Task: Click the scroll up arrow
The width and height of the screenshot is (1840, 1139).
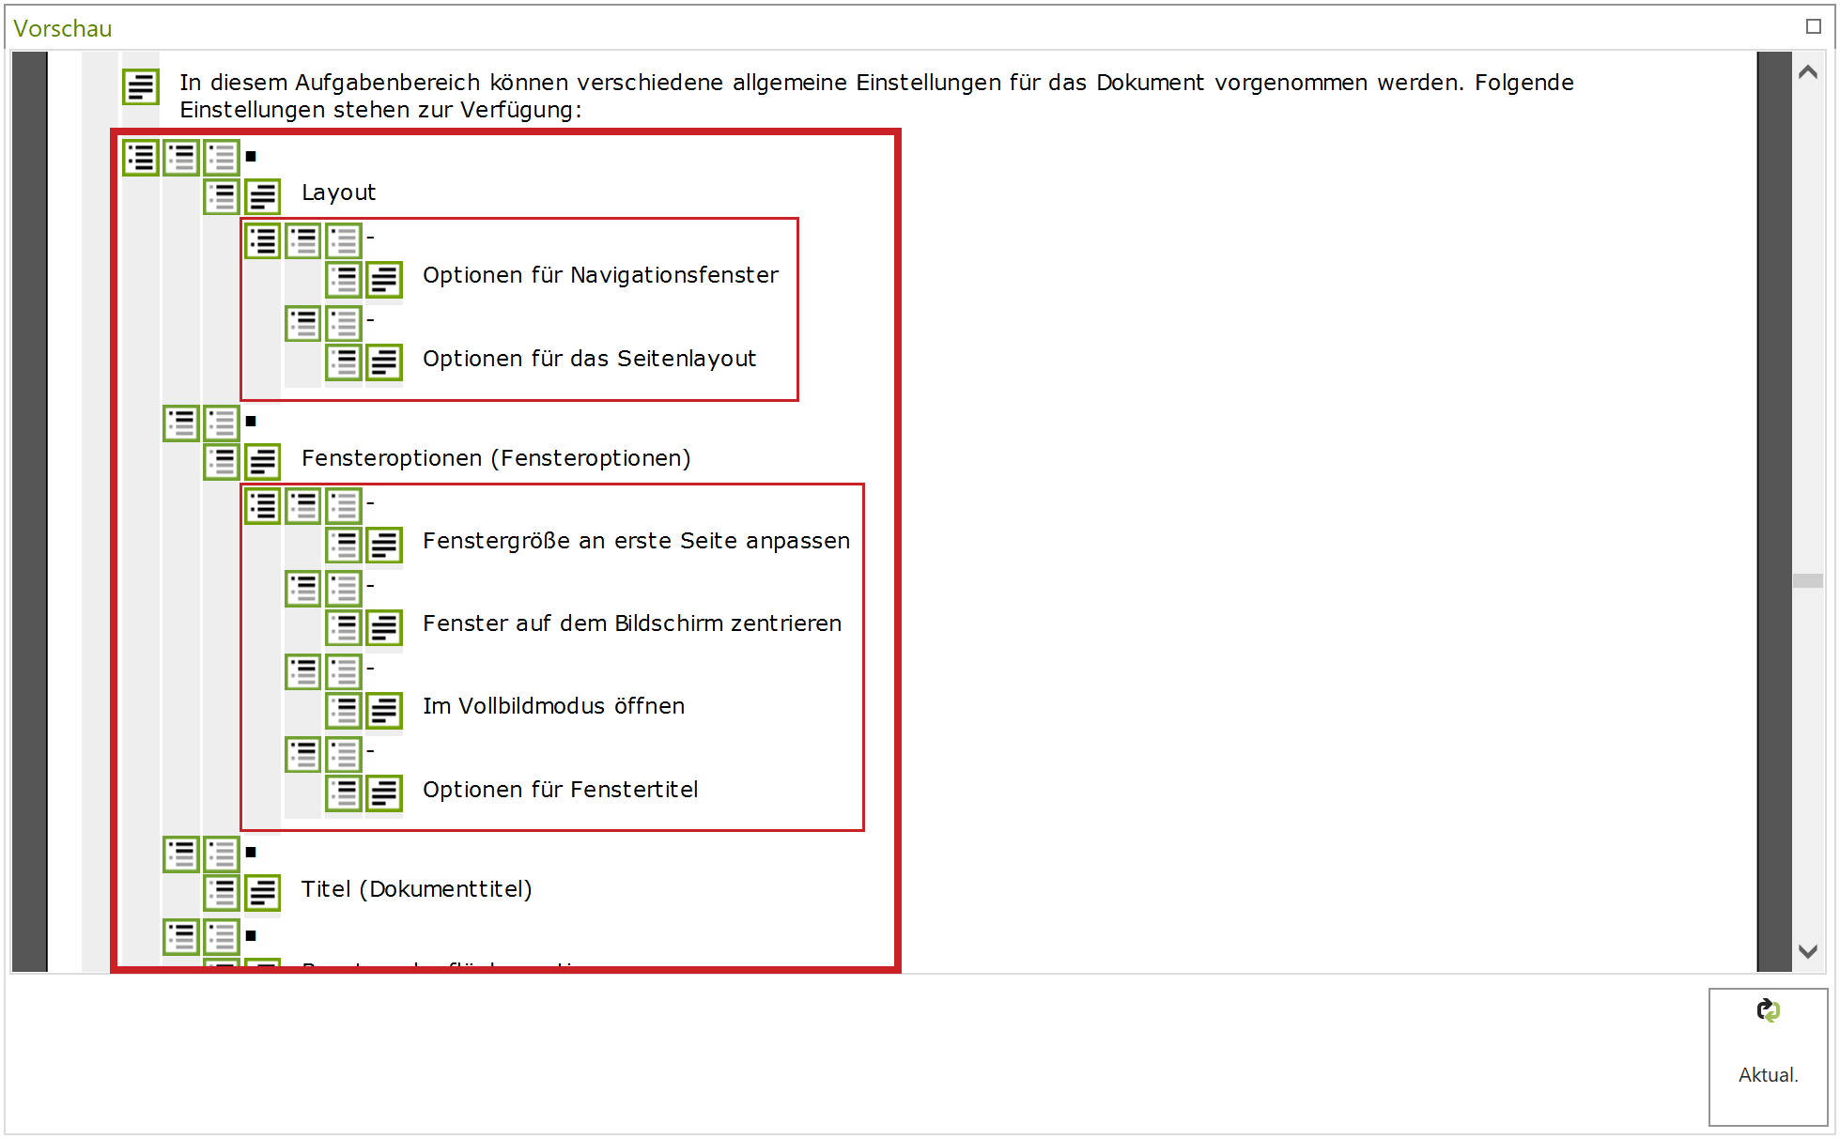Action: click(1807, 72)
